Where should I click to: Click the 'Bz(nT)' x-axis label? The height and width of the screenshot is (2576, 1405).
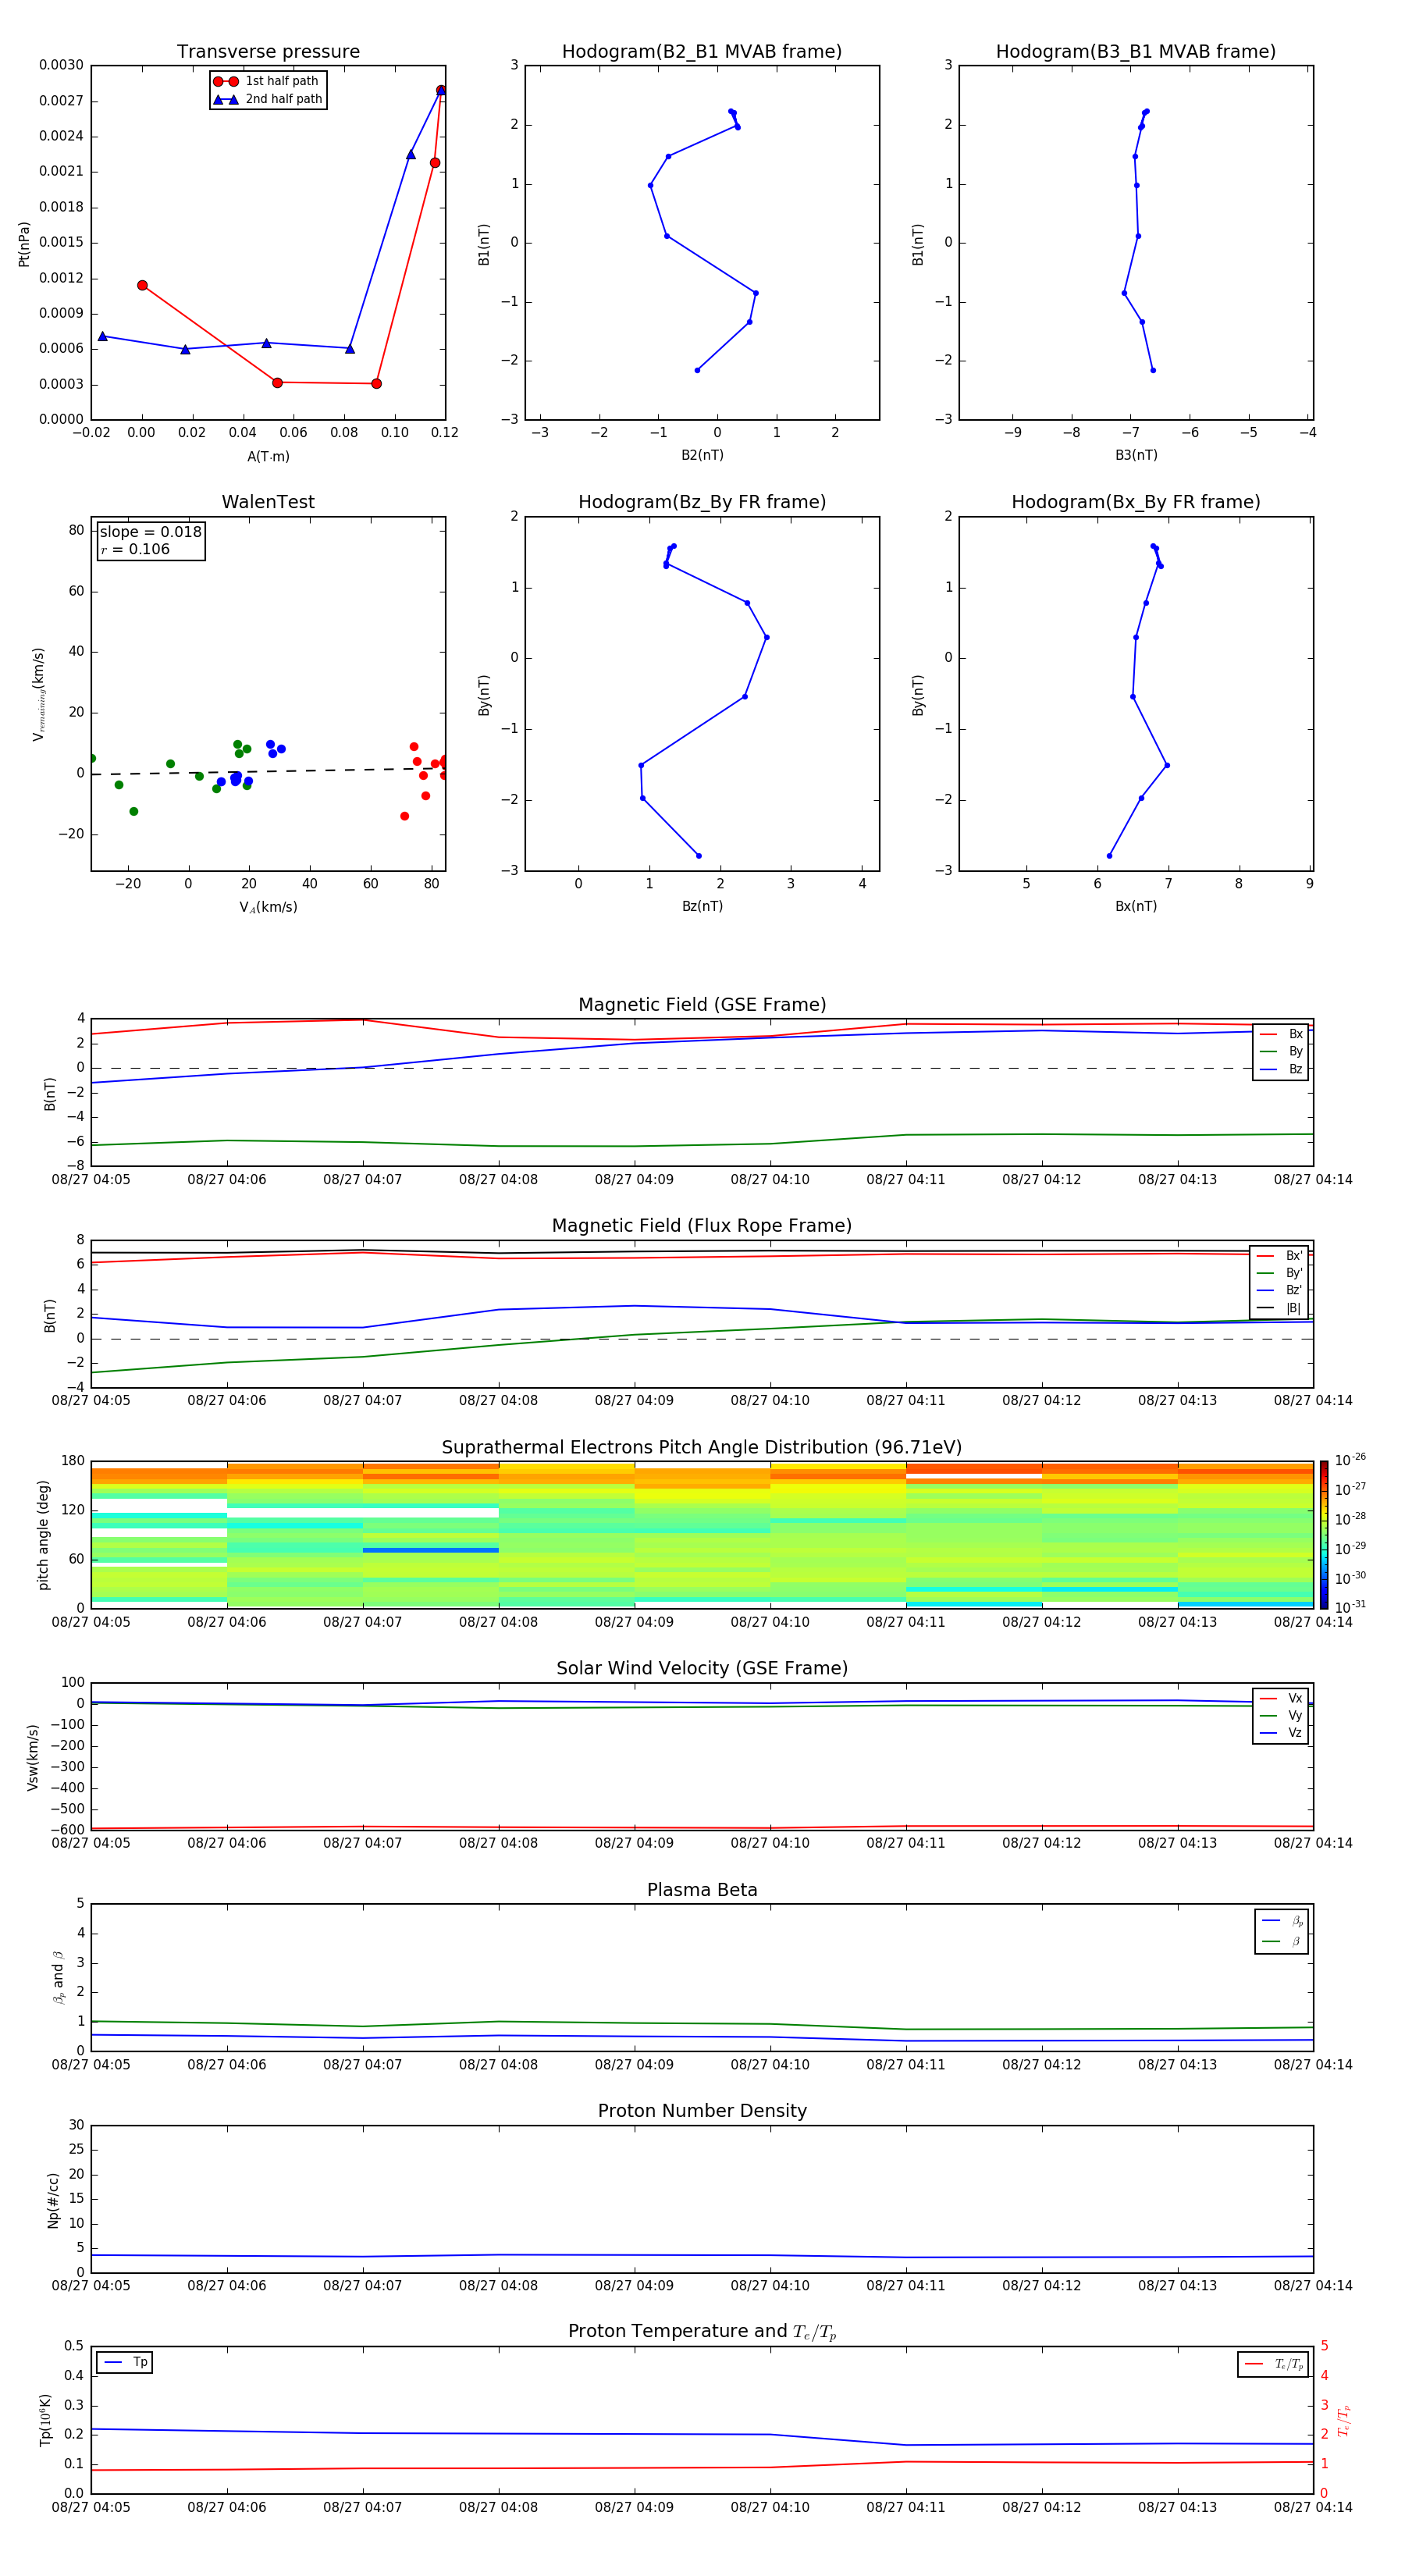click(x=702, y=906)
